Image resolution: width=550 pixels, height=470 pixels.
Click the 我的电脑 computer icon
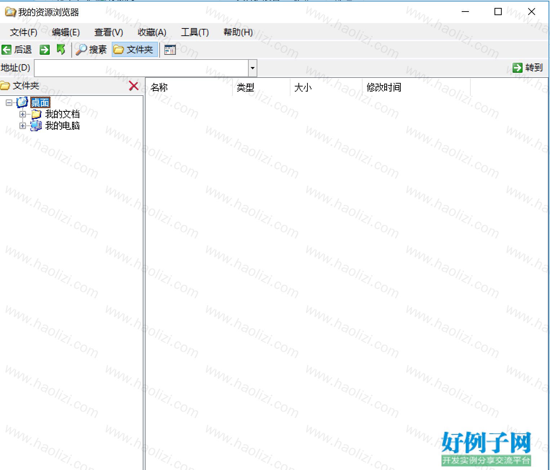click(36, 126)
